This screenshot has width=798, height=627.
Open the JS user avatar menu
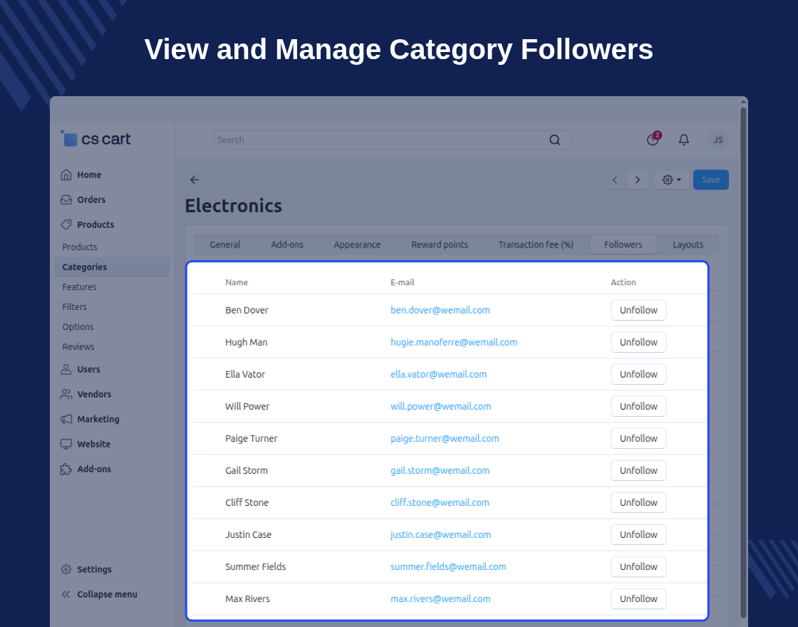pos(718,140)
